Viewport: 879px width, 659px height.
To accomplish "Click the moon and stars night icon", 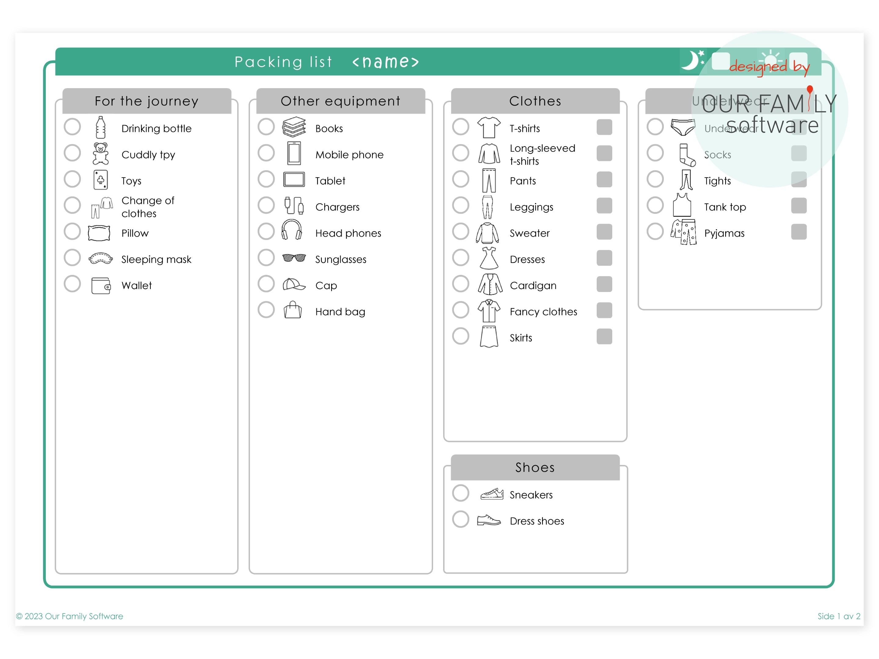I will pos(693,60).
